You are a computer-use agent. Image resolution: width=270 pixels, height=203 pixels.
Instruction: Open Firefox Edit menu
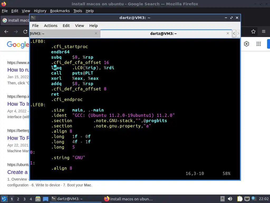click(15, 11)
